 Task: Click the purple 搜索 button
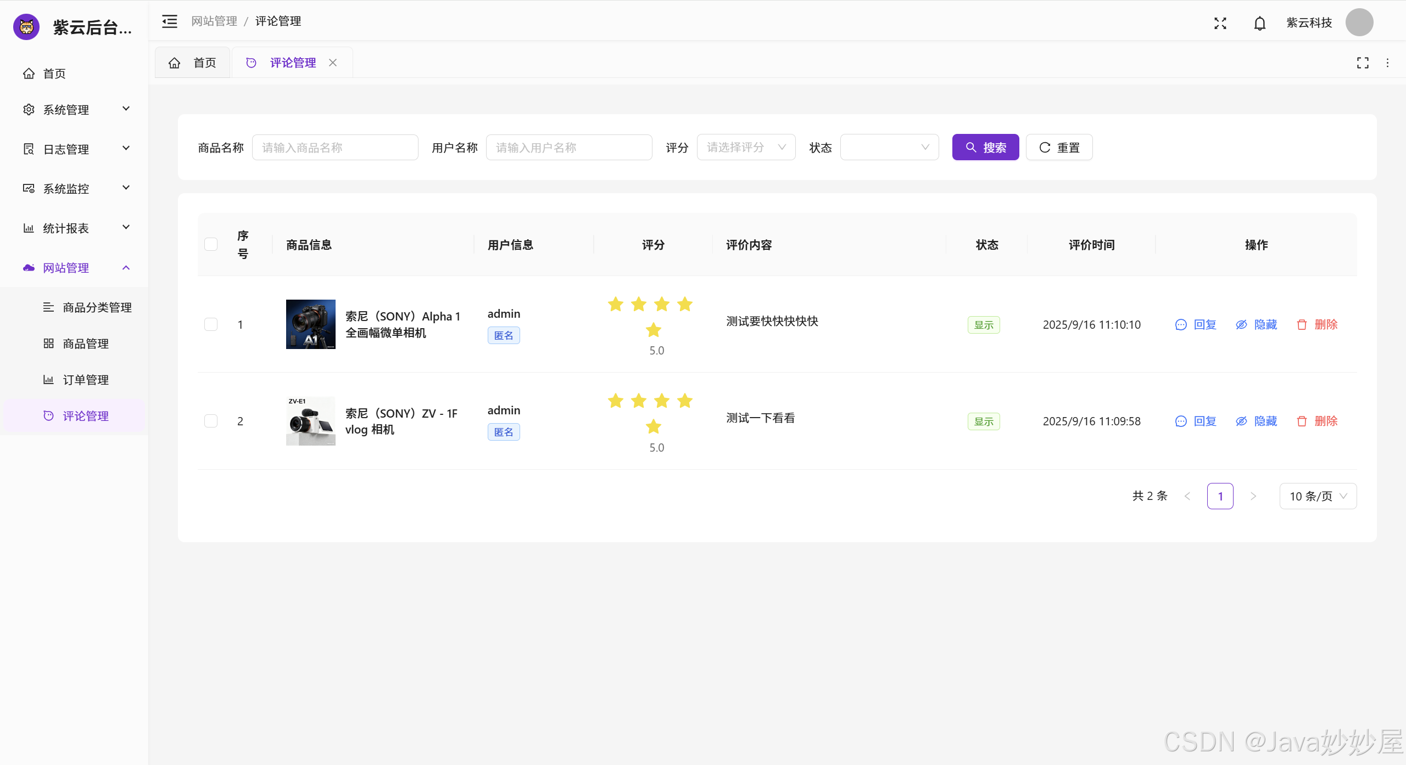985,147
